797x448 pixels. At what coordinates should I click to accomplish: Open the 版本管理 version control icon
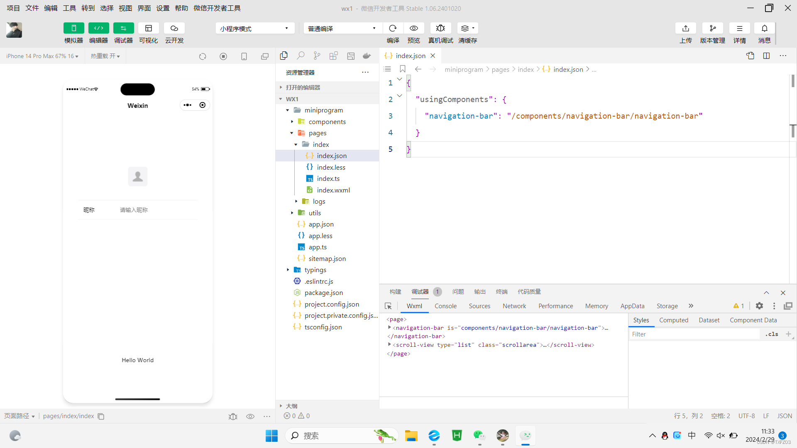(x=712, y=28)
